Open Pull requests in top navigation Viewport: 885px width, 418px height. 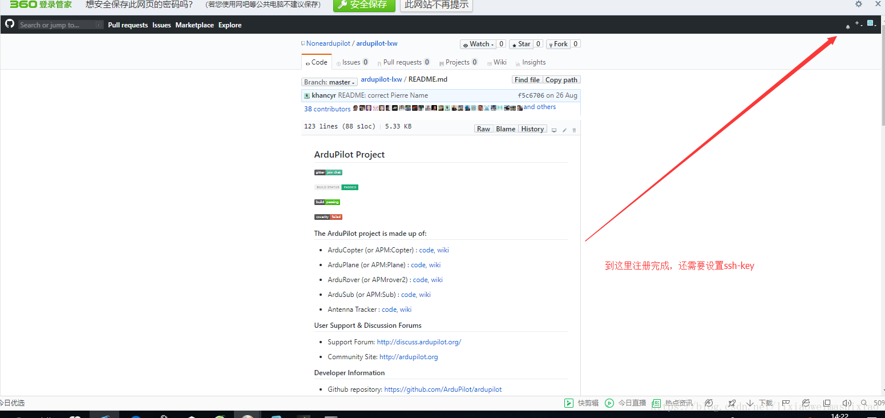pyautogui.click(x=128, y=25)
